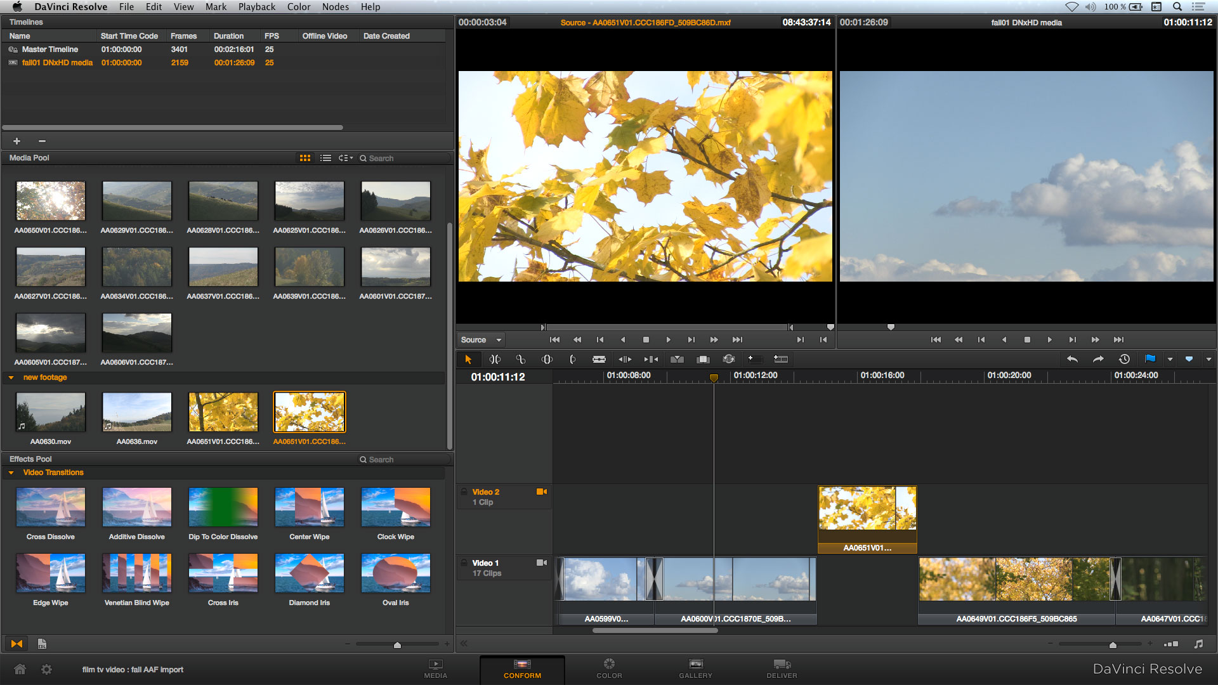Switch to the GALLERY page
The height and width of the screenshot is (685, 1218).
[695, 669]
